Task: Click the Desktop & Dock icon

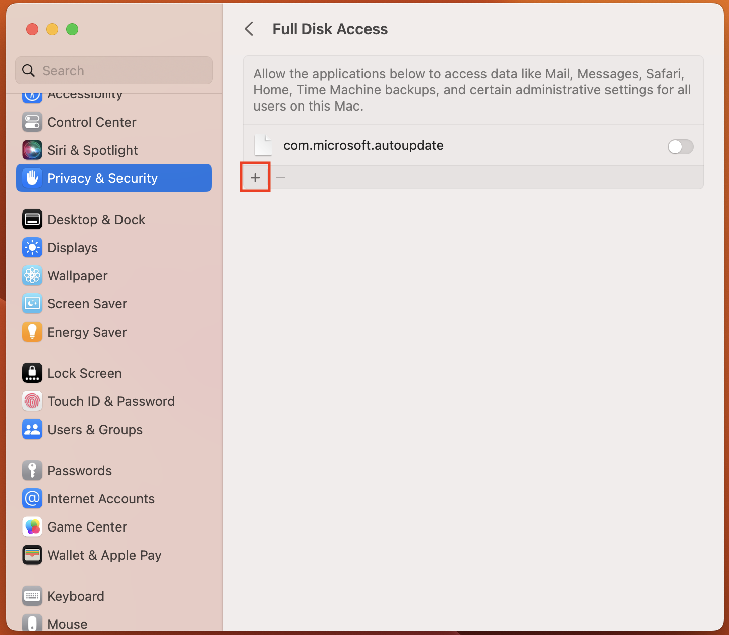Action: click(x=32, y=220)
